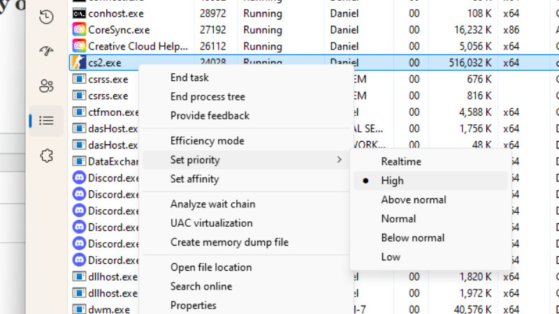This screenshot has height=314, width=559.
Task: Select the dwm.exe process name
Action: click(x=109, y=309)
